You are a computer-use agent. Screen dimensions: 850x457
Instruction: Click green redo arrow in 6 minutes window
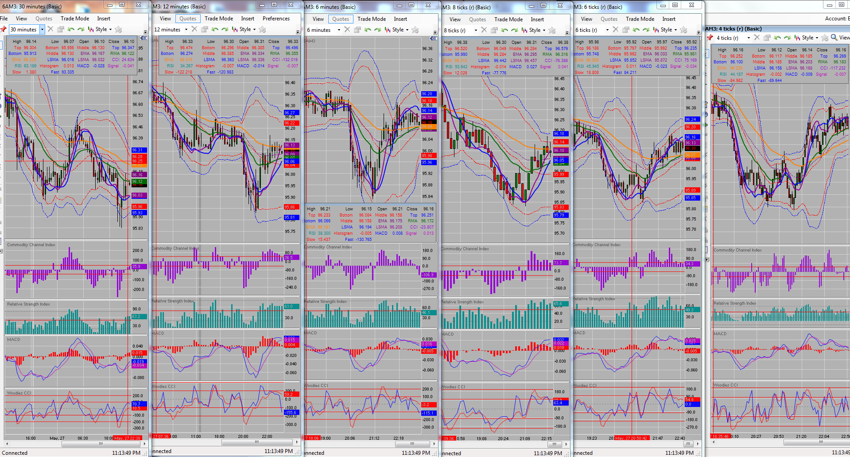point(377,30)
